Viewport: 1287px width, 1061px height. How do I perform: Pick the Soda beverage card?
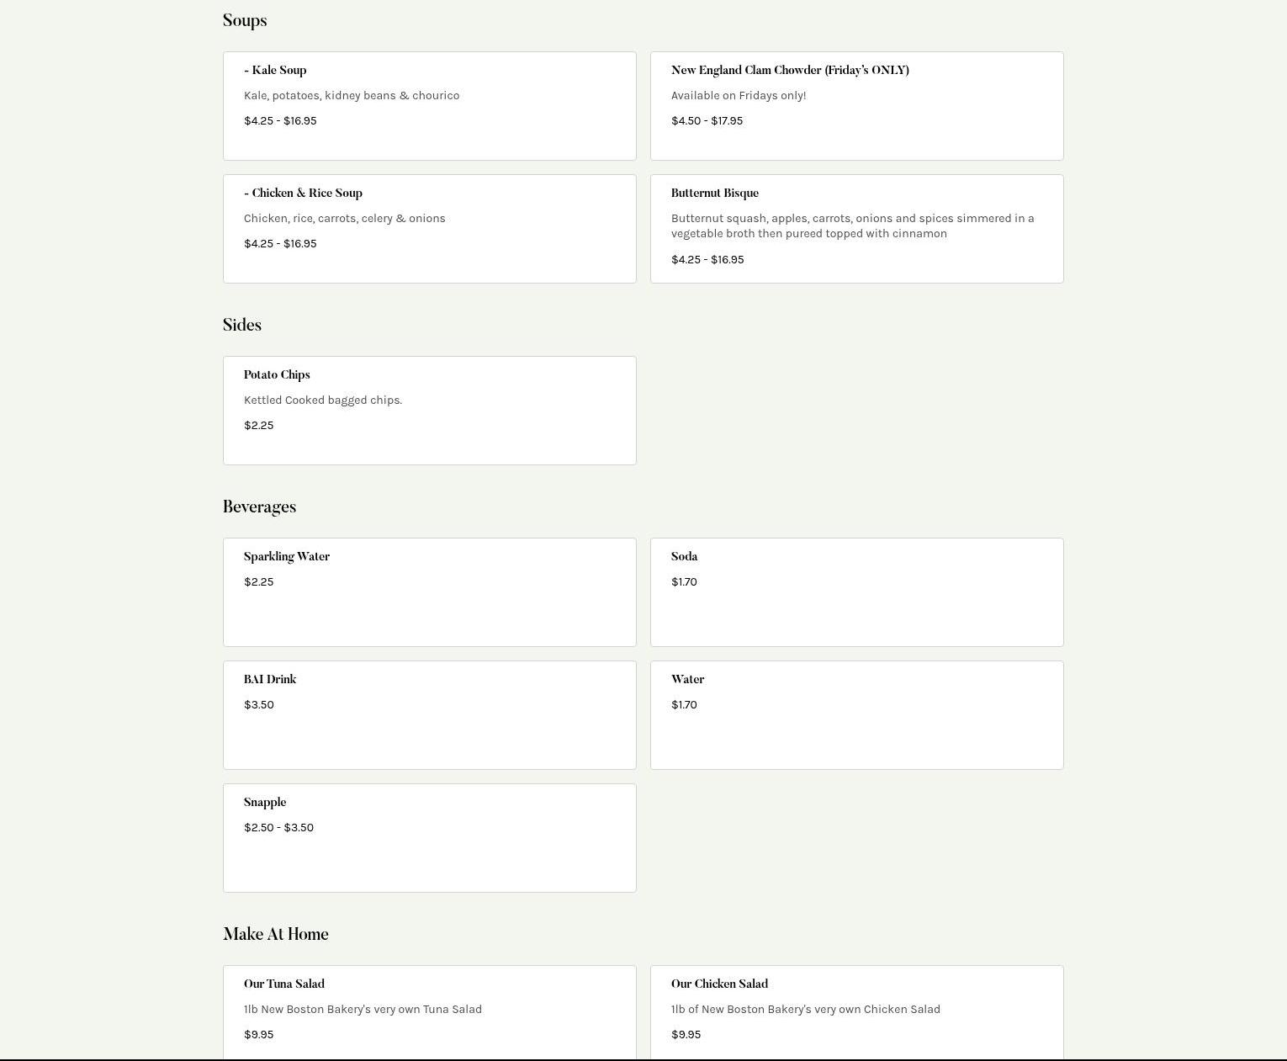[x=856, y=592]
